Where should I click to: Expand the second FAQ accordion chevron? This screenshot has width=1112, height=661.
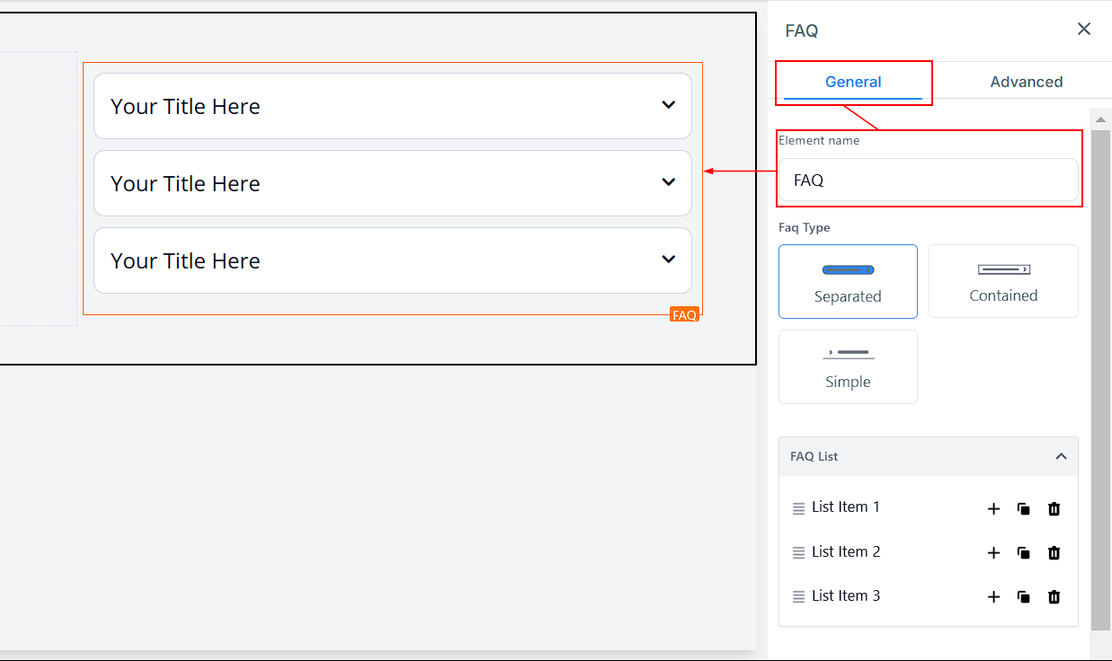[668, 182]
